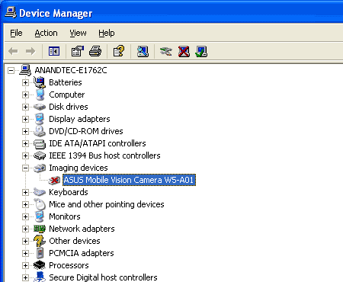Click the Back arrow toolbar button
Image resolution: width=343 pixels, height=282 pixels.
(x=13, y=51)
